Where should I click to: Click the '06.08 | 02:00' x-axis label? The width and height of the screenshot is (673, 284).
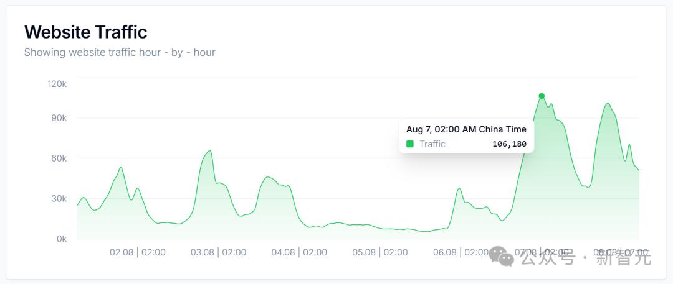click(x=461, y=252)
